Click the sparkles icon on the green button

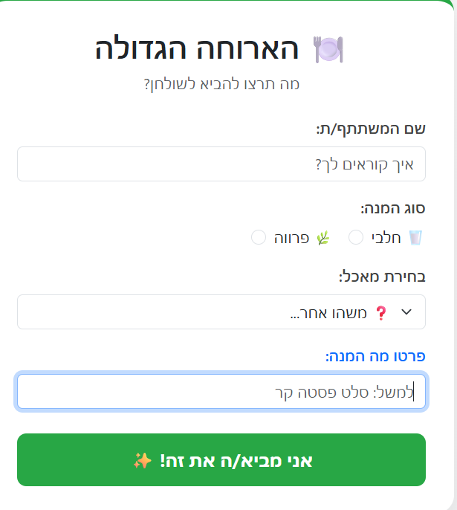click(142, 461)
